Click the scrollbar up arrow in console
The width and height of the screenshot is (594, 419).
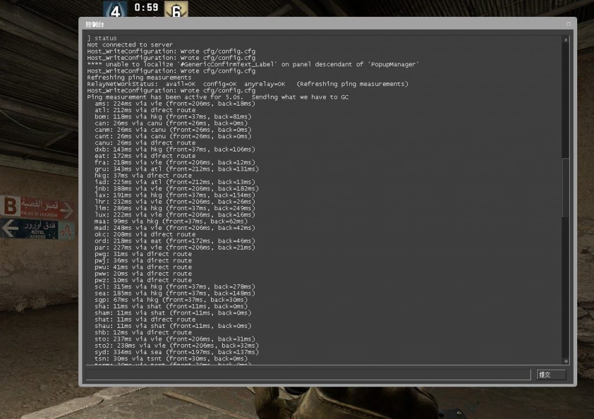tap(566, 39)
